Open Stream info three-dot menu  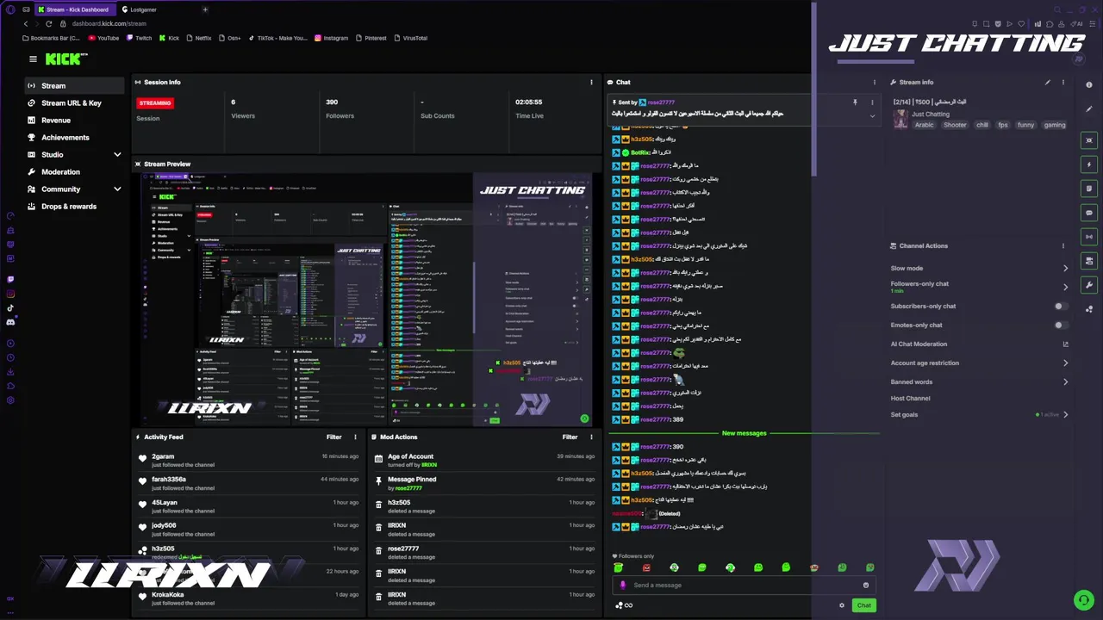[x=1062, y=83]
